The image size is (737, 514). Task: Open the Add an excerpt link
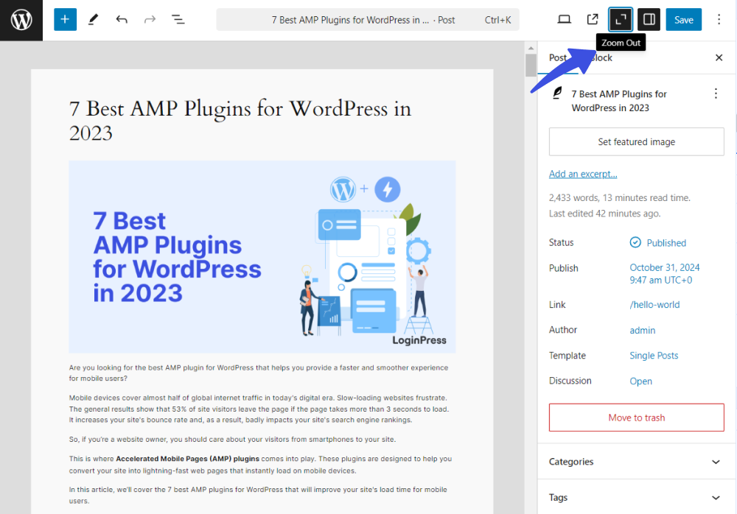pos(583,174)
